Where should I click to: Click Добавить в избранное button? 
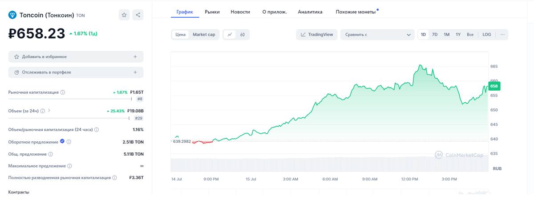tap(76, 57)
